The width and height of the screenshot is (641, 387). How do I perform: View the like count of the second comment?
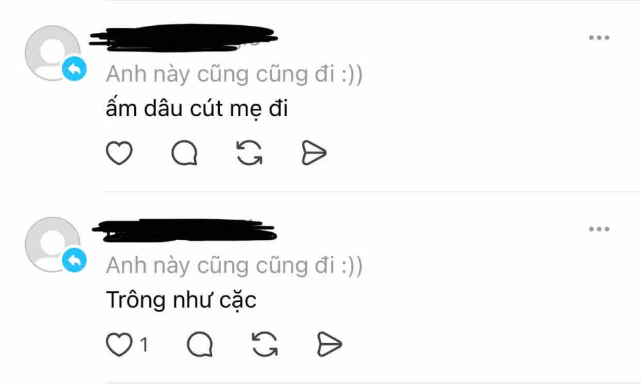click(144, 344)
